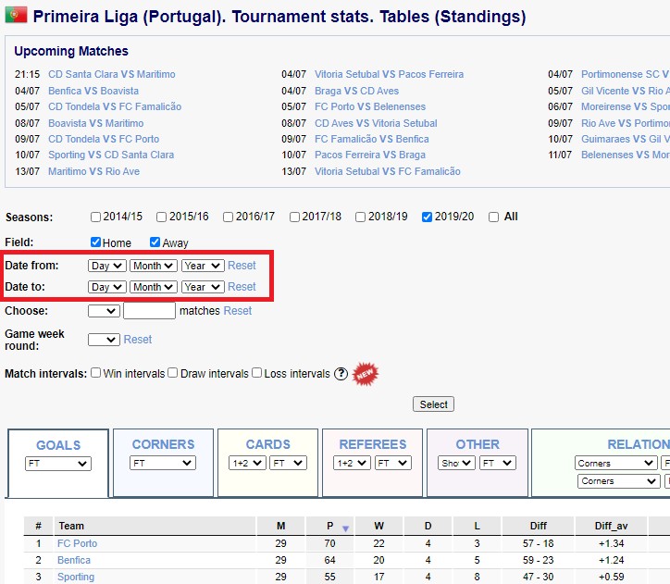670x584 pixels.
Task: Open the Date from Day dropdown
Action: tap(106, 266)
